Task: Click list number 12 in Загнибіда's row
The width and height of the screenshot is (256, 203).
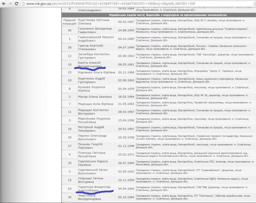Action: (x=70, y=56)
